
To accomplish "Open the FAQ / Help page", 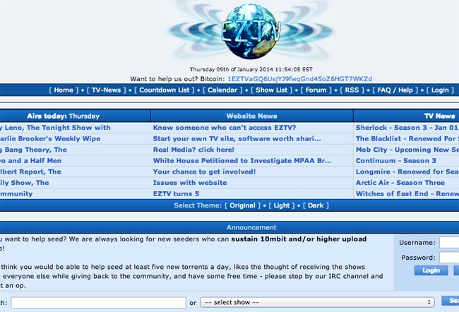I will (395, 90).
